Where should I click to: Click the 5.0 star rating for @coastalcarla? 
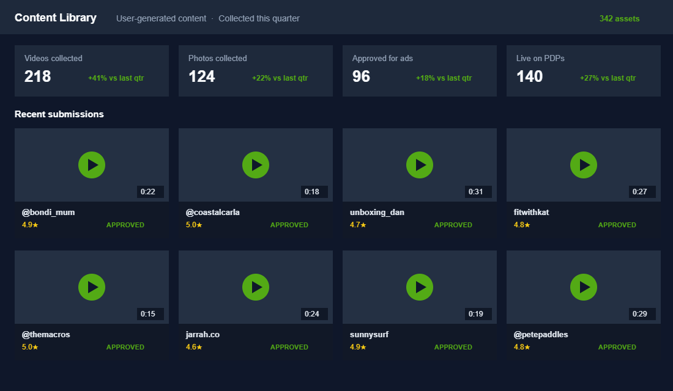(x=194, y=225)
